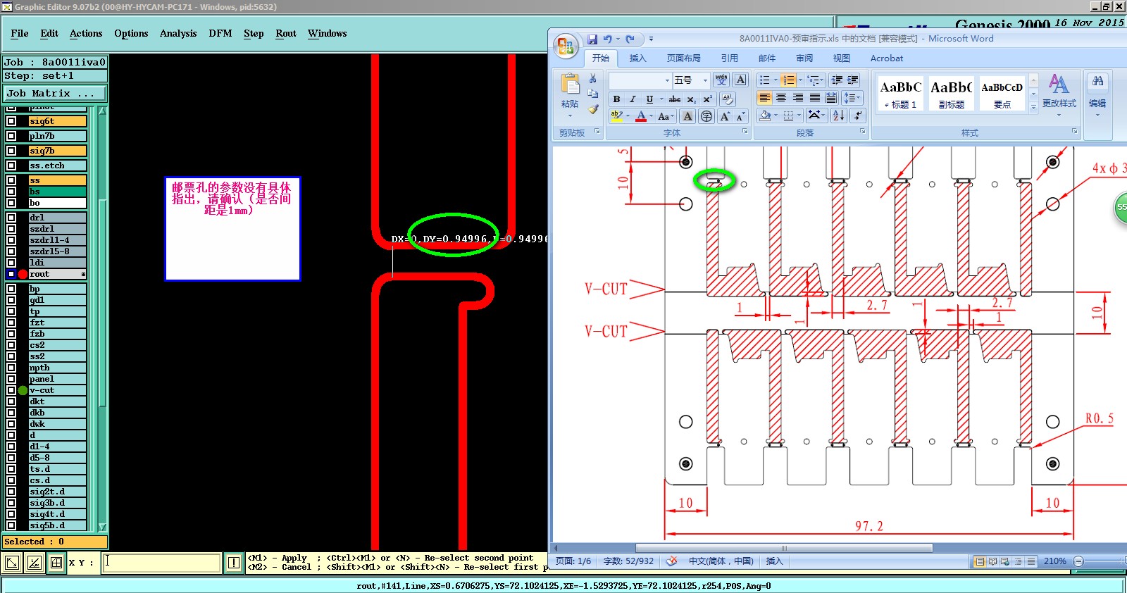Image resolution: width=1127 pixels, height=593 pixels.
Task: Click the exclamation icon in Genesis bottom bar
Action: [x=234, y=562]
